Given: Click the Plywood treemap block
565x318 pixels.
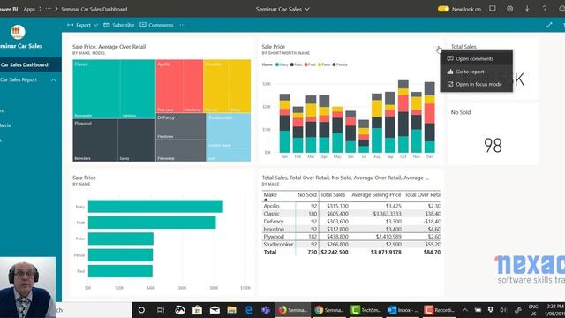Looking at the screenshot, I should tap(114, 140).
